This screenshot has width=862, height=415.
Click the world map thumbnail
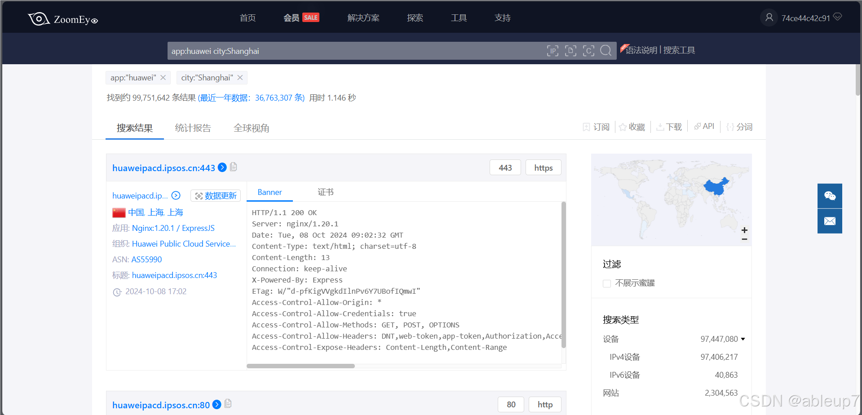coord(671,200)
